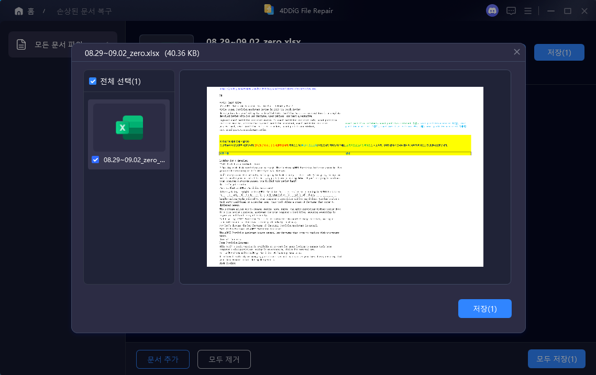Click the 문서 추가 button
This screenshot has height=375, width=596.
pyautogui.click(x=163, y=359)
